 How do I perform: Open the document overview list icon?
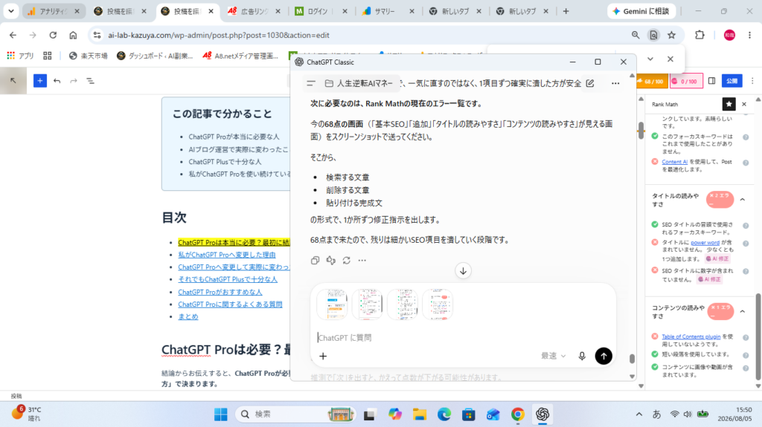(x=90, y=80)
